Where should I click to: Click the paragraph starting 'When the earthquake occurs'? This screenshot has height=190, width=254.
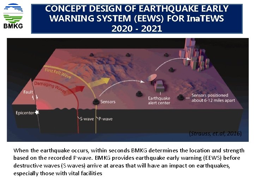tap(129, 162)
